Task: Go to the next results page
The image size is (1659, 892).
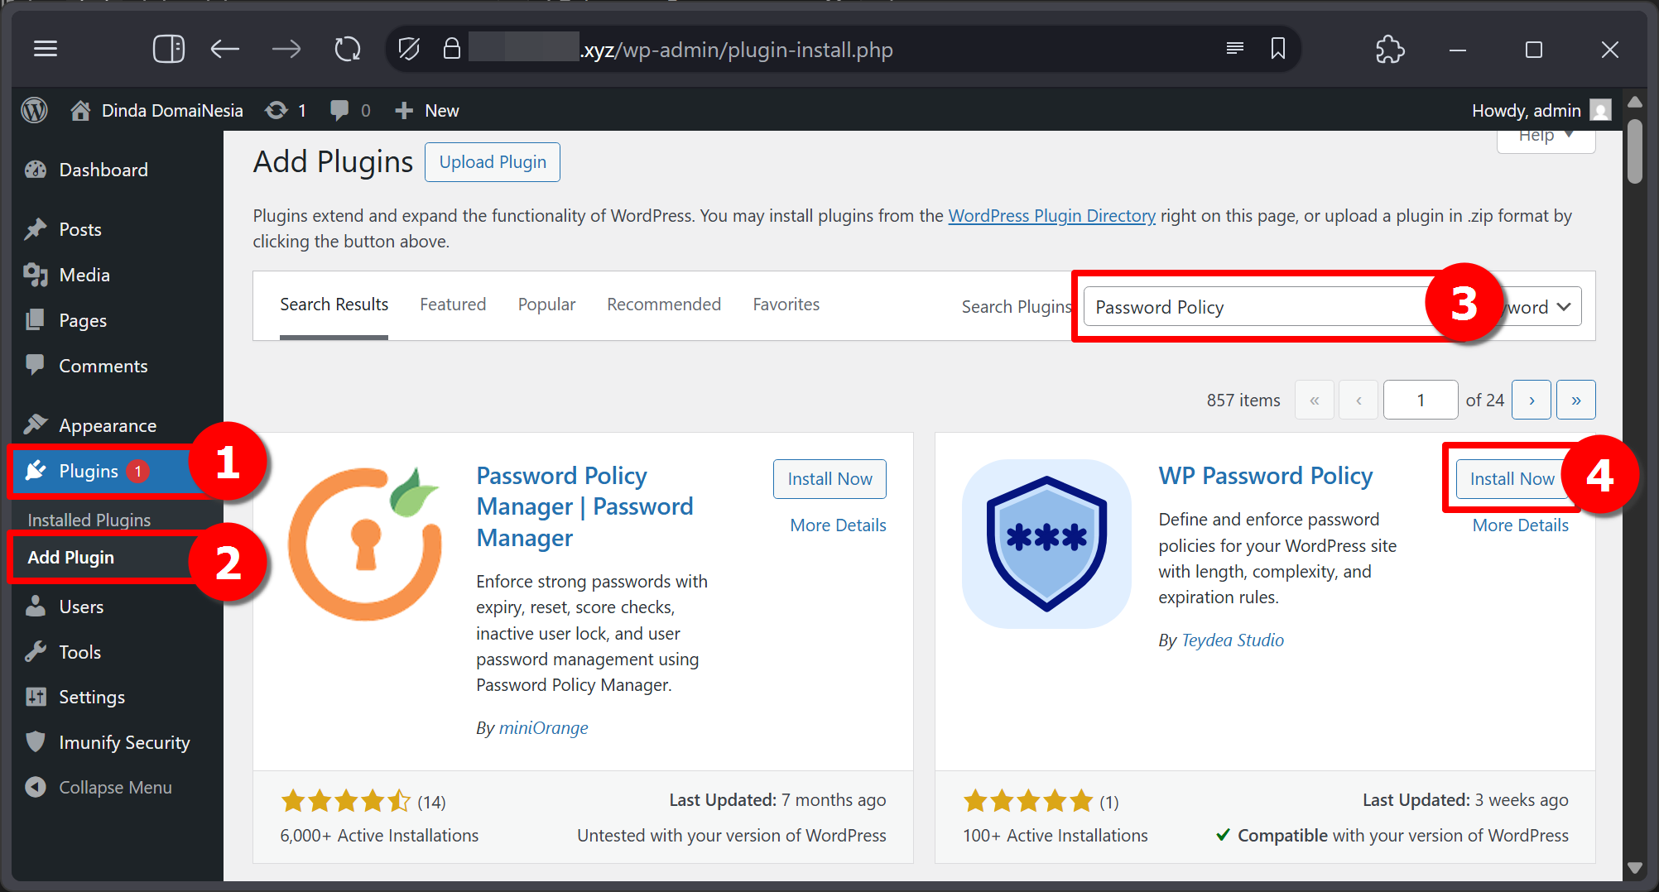Action: pyautogui.click(x=1532, y=400)
